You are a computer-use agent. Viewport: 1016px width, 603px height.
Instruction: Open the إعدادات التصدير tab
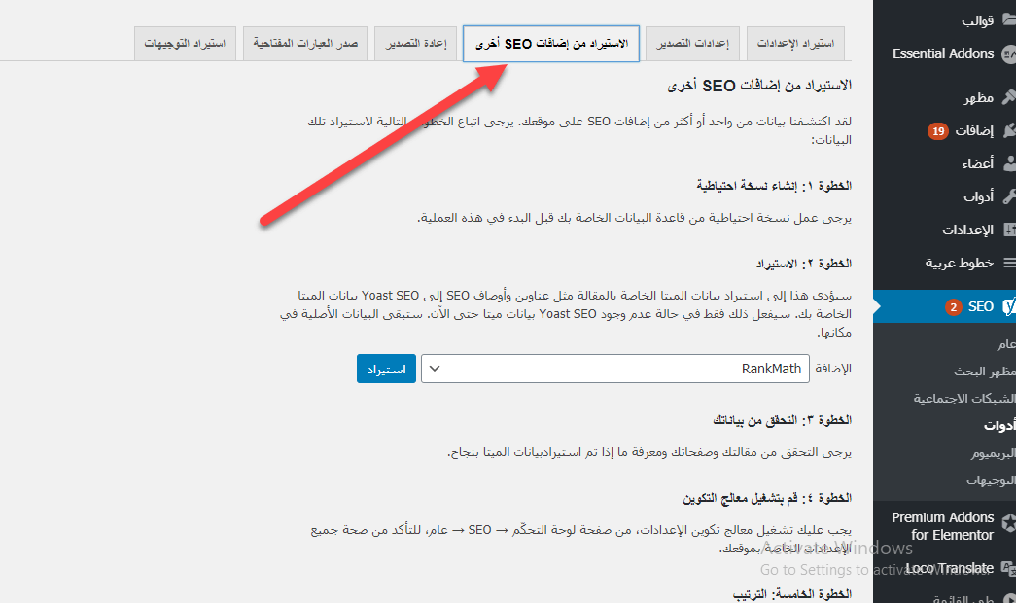[692, 44]
